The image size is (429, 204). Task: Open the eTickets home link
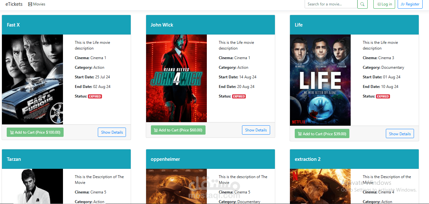pos(14,4)
